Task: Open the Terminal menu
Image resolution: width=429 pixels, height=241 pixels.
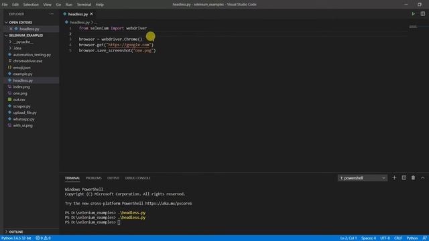Action: 84,5
